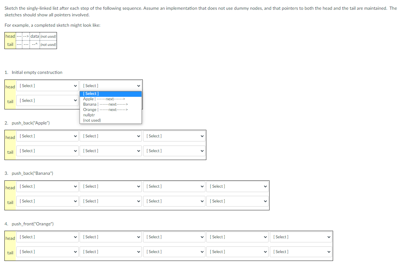Open the third head dropdown for push_back("Apple")
Image resolution: width=401 pixels, height=265 pixels.
(174, 136)
